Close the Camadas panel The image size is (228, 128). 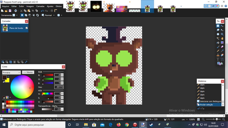pos(26,21)
